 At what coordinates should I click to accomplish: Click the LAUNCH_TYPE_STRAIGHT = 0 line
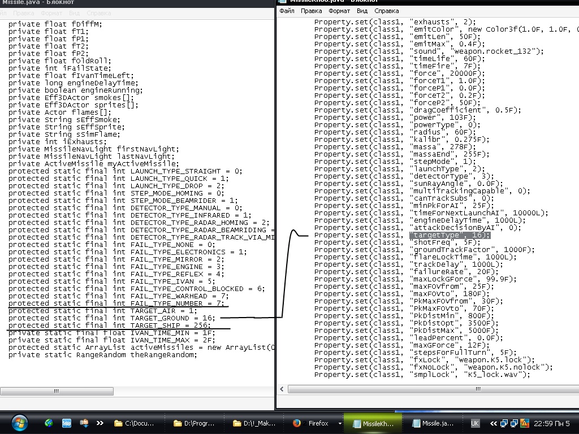(125, 171)
